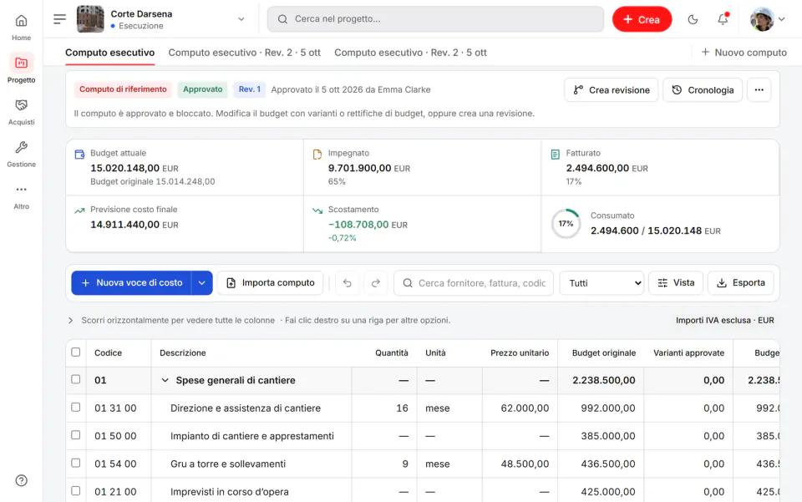Open the first Computo esecutivo Rev. 2 tab
Image resolution: width=802 pixels, height=502 pixels.
[x=245, y=53]
